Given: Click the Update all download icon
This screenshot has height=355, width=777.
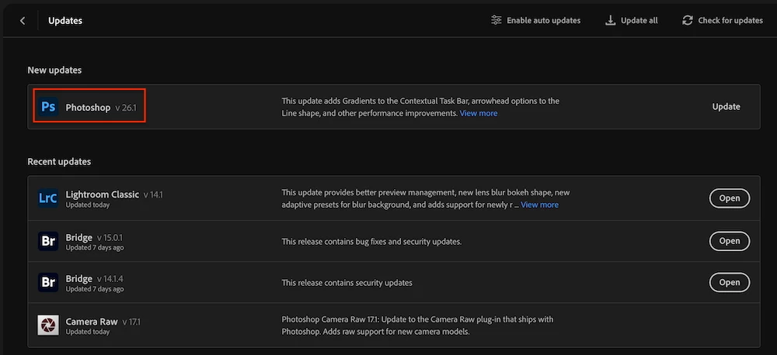Looking at the screenshot, I should point(610,20).
